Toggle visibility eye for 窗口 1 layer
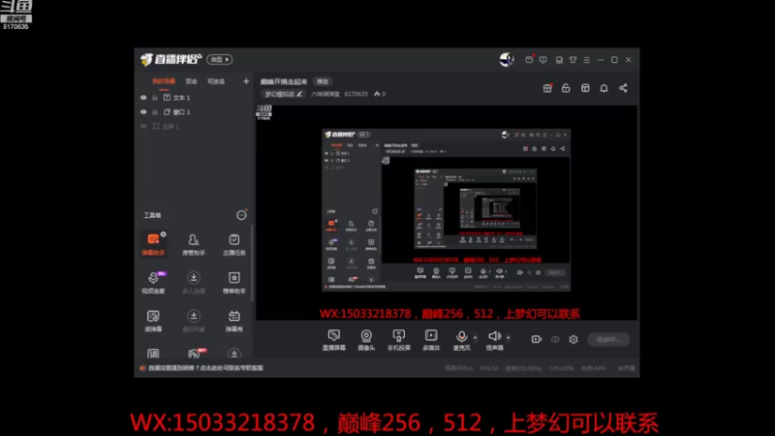775x436 pixels. 143,111
